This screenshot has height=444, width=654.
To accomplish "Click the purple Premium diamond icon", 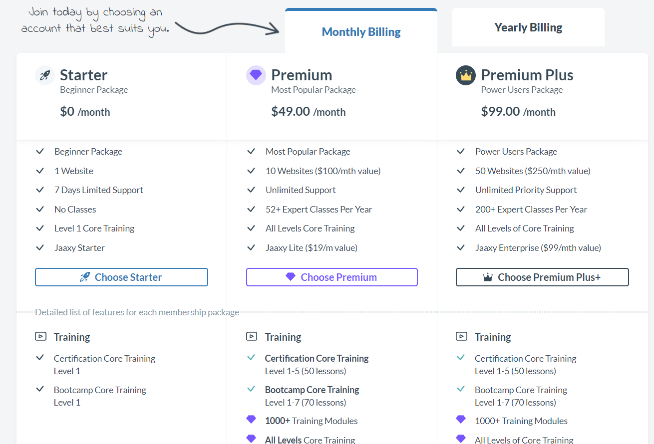I will coord(256,75).
